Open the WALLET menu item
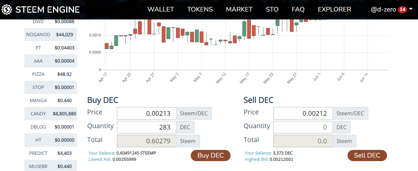Screen dimensions: 418x171 [161, 10]
